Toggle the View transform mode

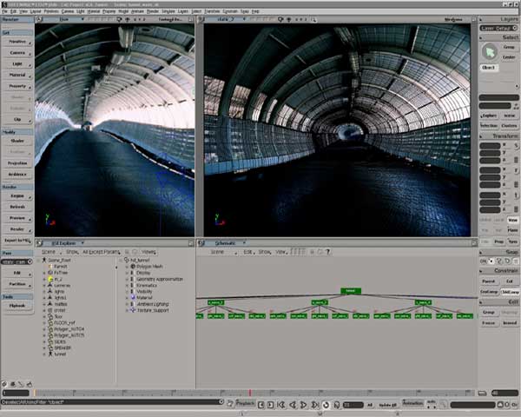[x=511, y=220]
